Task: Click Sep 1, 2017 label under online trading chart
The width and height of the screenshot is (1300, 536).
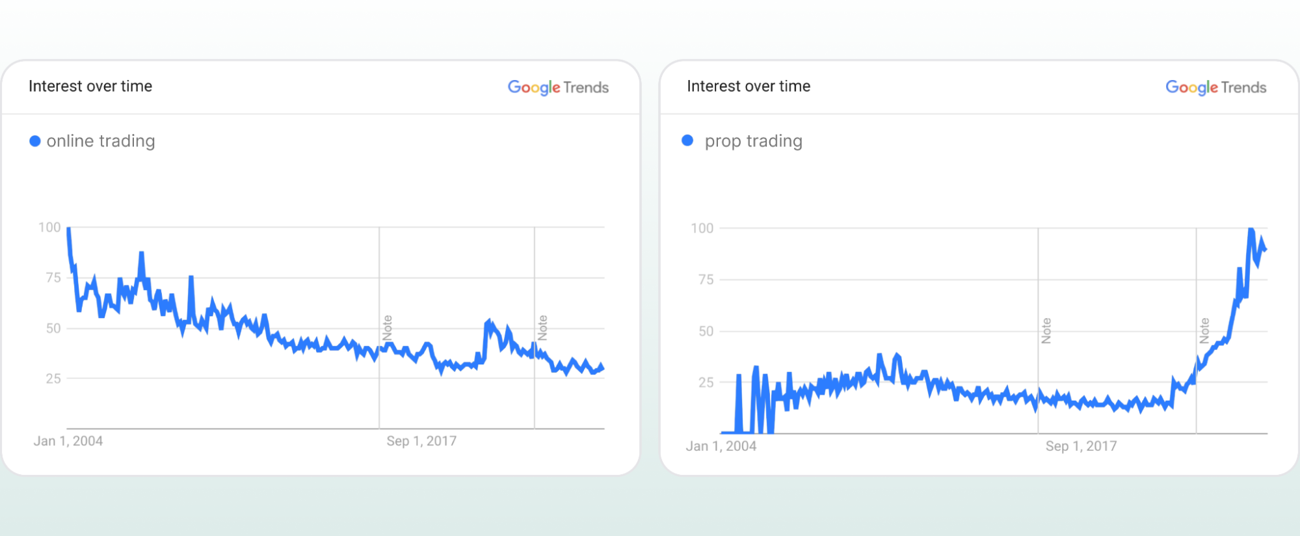Action: 421,441
